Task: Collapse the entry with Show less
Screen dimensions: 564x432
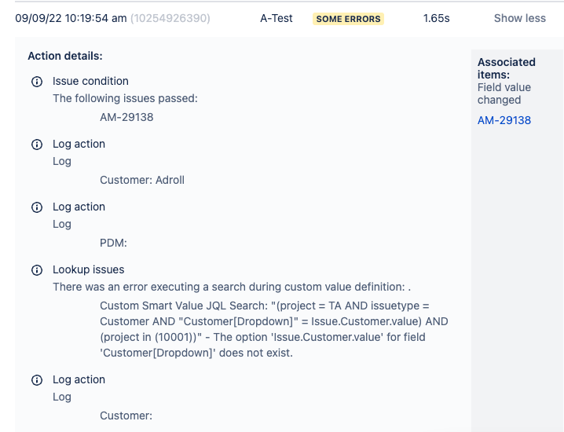Action: point(519,18)
